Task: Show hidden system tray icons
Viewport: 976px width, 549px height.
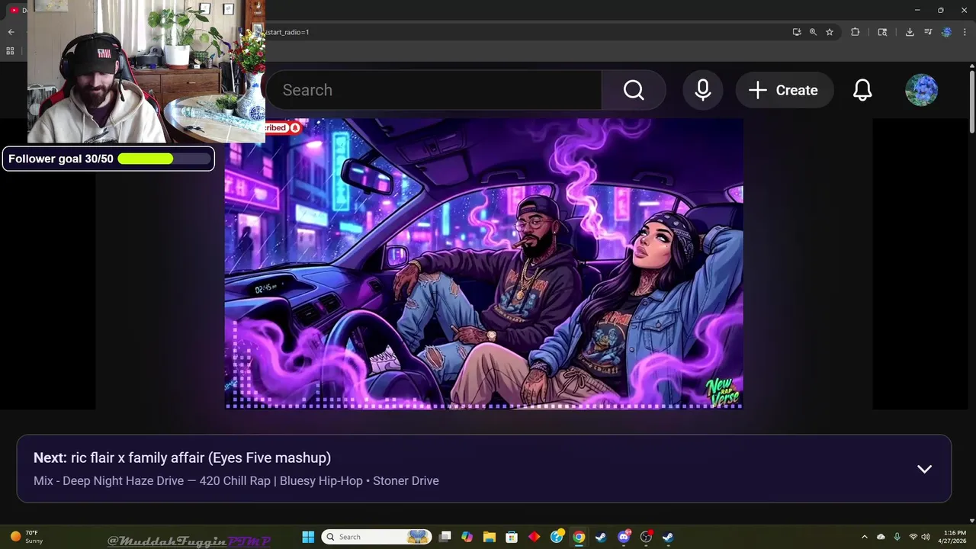Action: [x=864, y=537]
